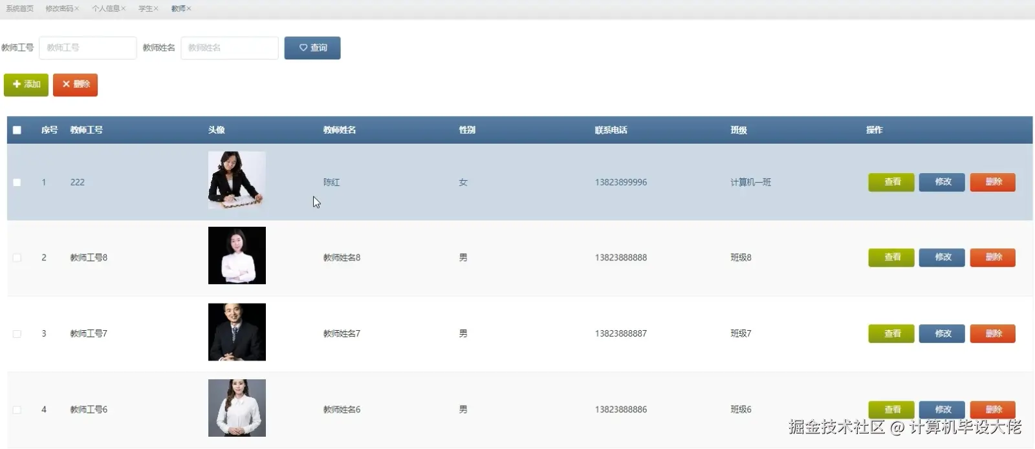Viewport: 1035px width, 449px height.
Task: Click the 查询 search button
Action: [x=312, y=48]
